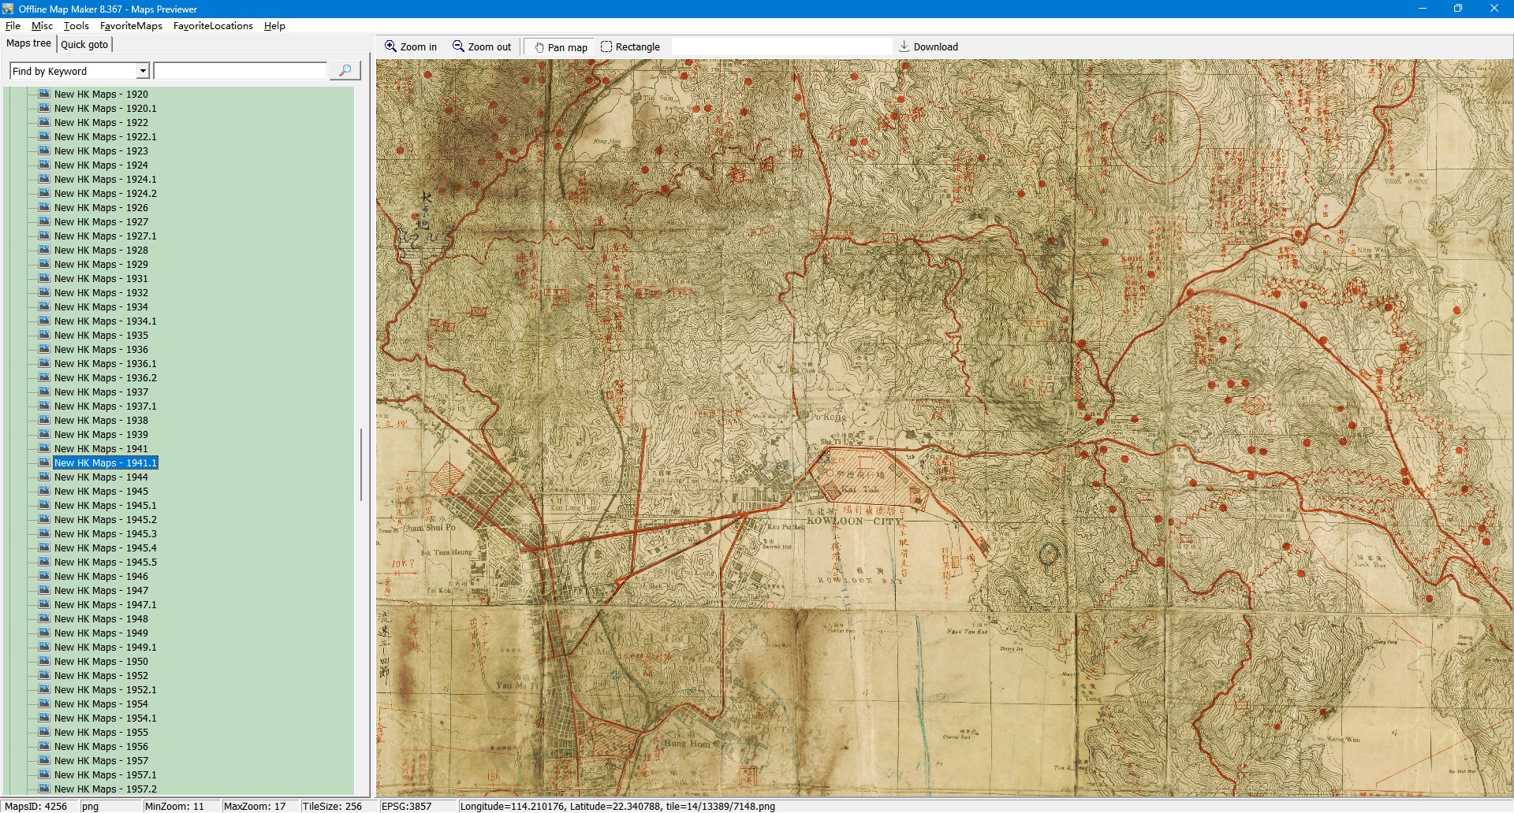
Task: Select New HK Maps - 1945.3 in tree
Action: [105, 533]
